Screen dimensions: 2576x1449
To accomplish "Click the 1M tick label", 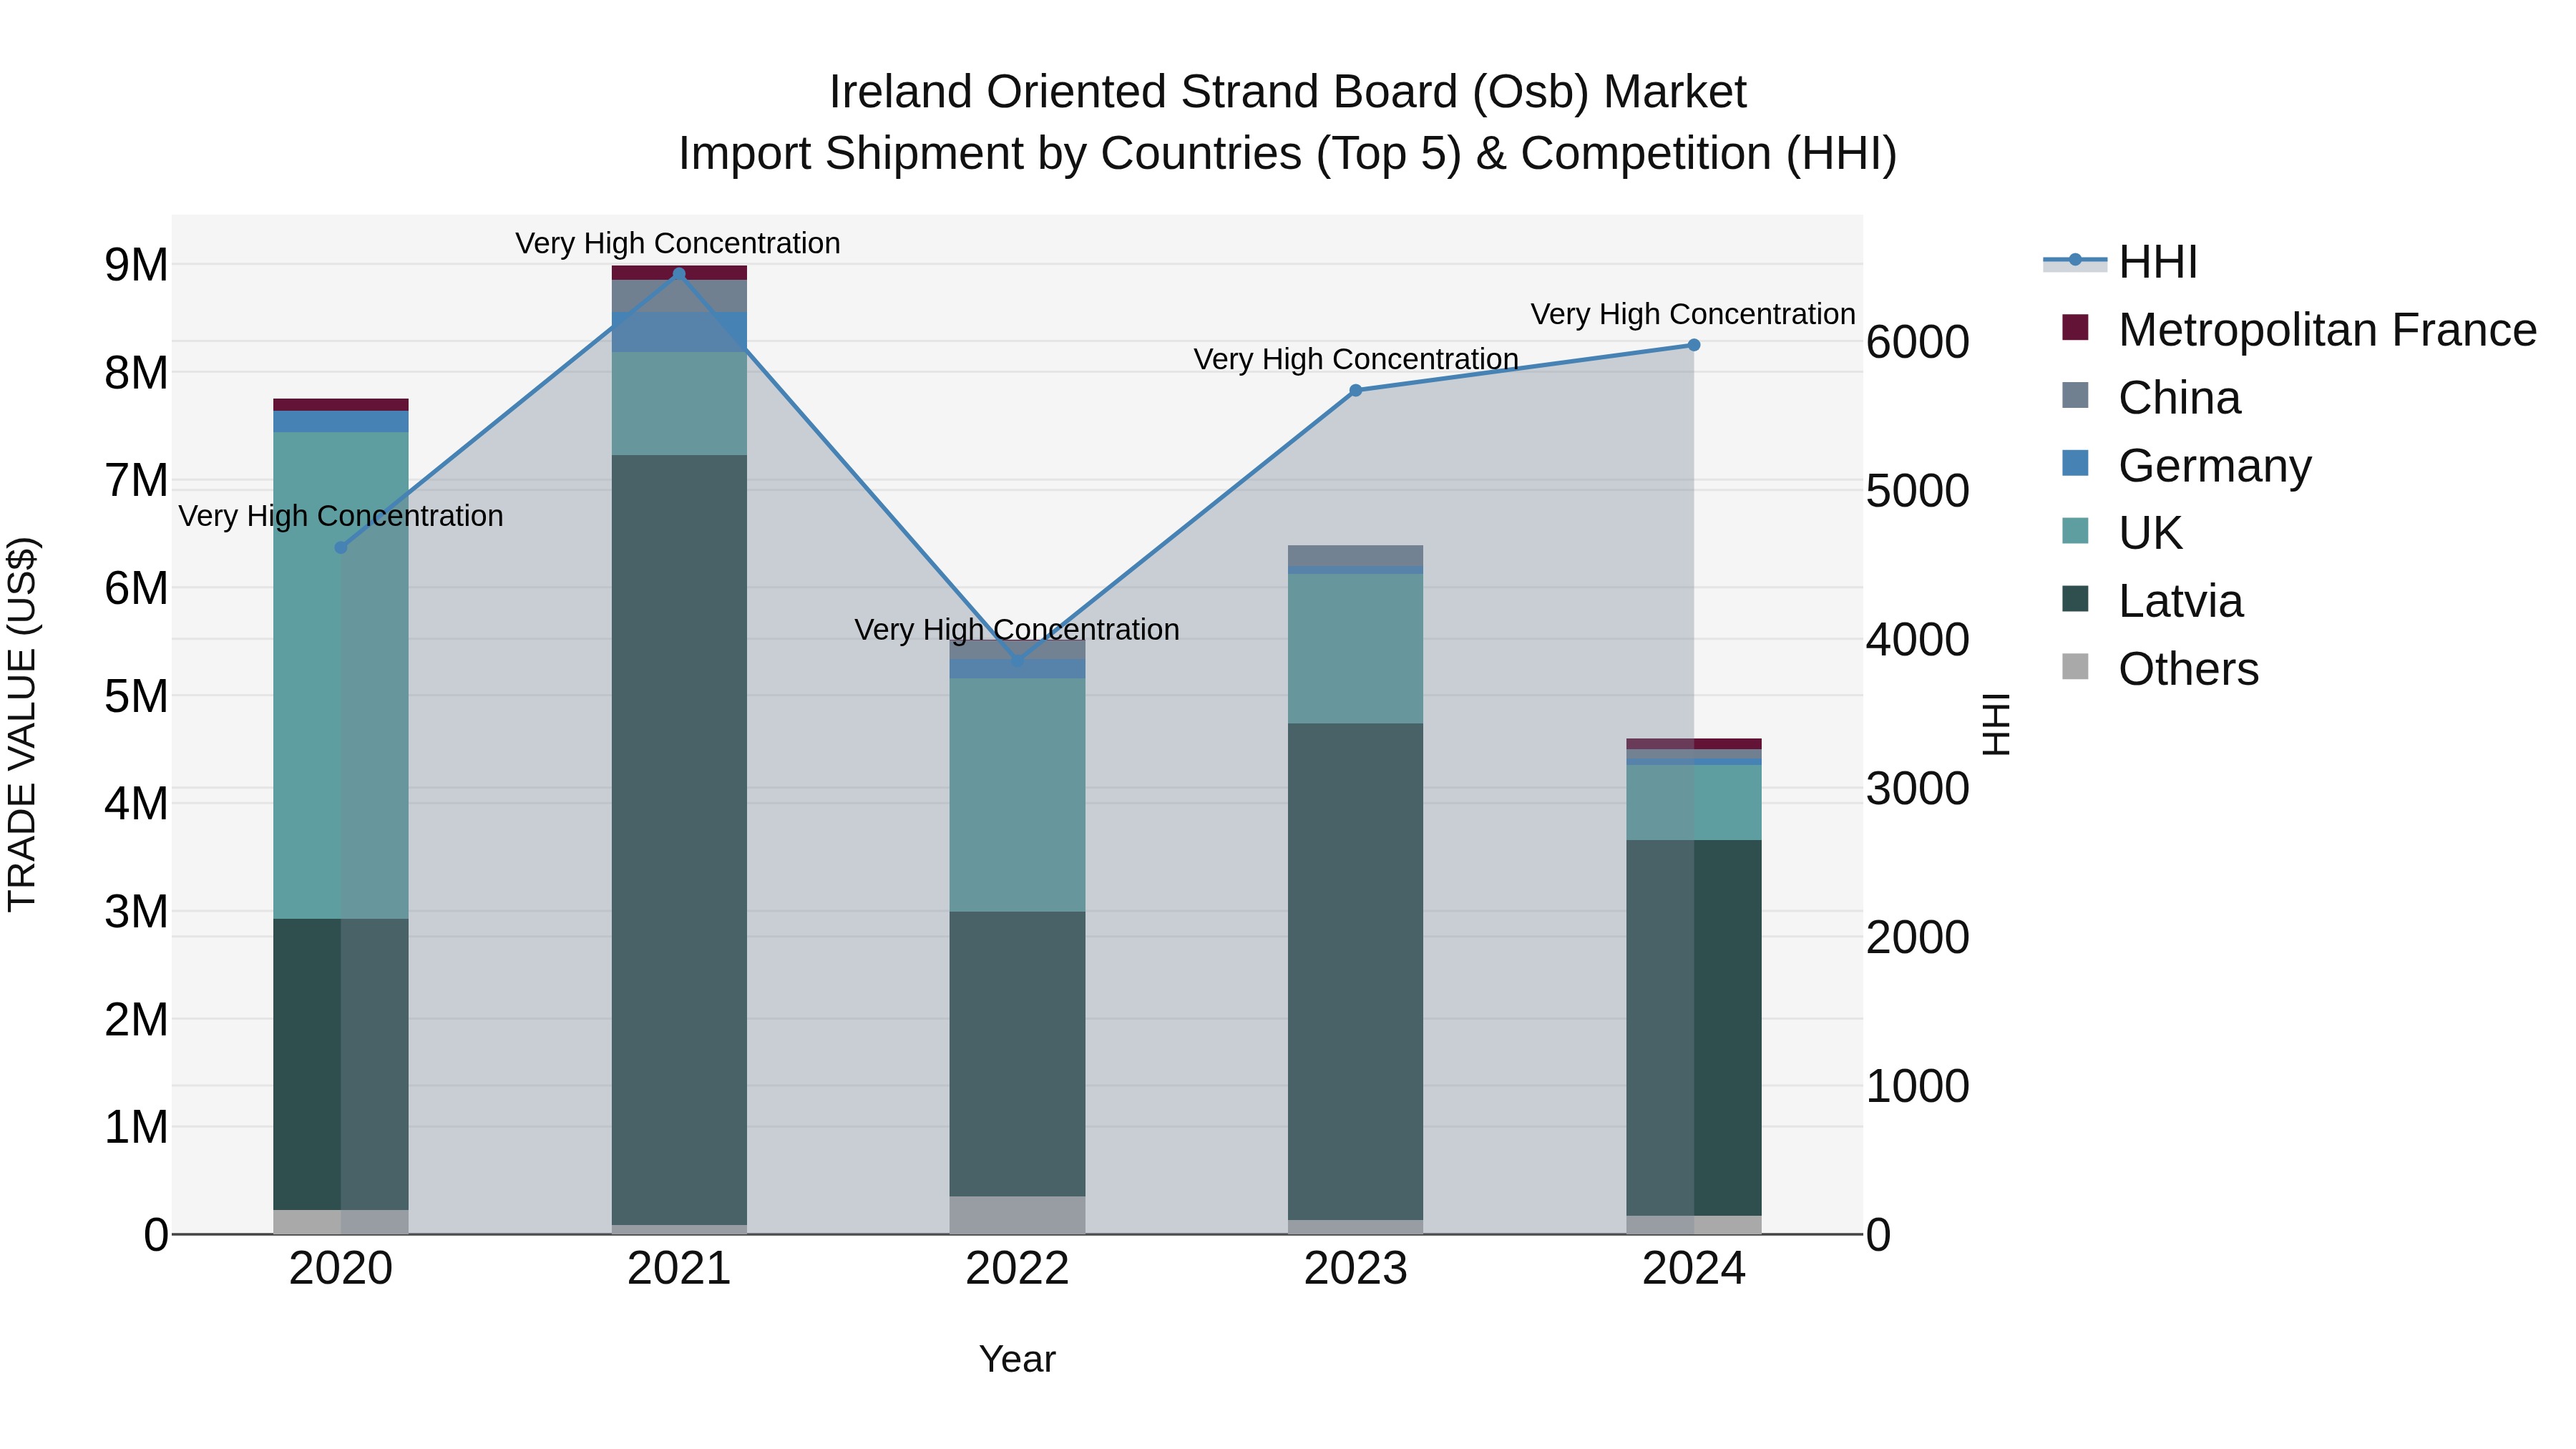I will pyautogui.click(x=137, y=1127).
